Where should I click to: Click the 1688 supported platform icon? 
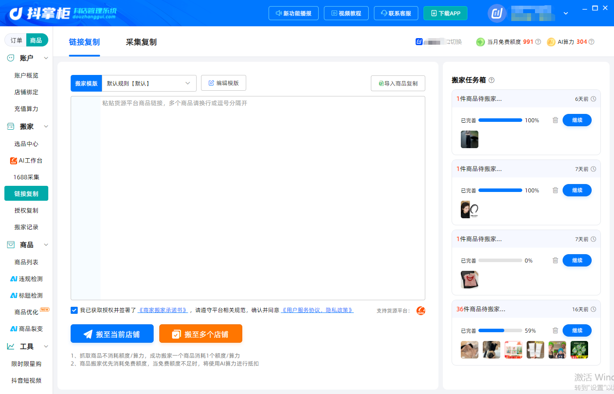(421, 311)
